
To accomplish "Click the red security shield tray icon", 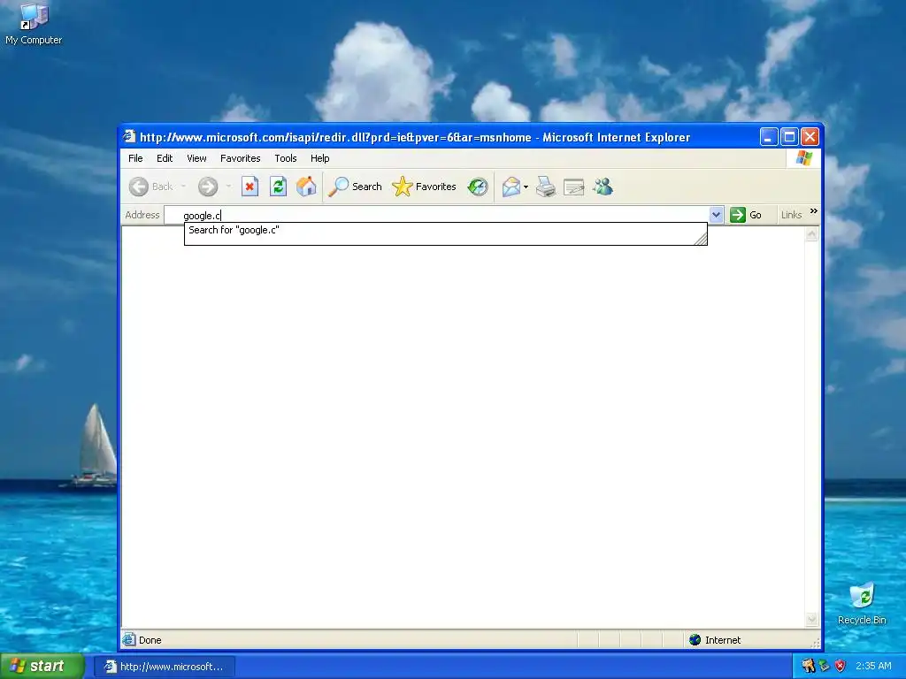I will [841, 666].
